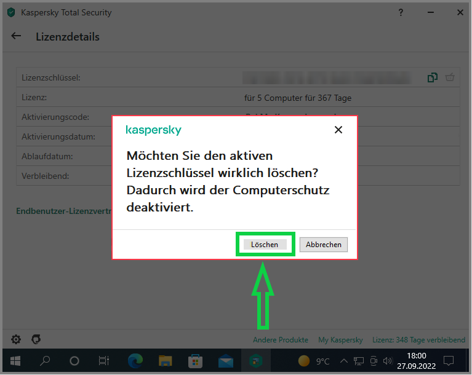
Task: Click the Meet Now camera tray icon
Action: point(374,361)
